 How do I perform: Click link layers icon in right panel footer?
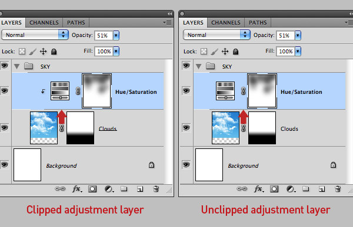coord(242,189)
